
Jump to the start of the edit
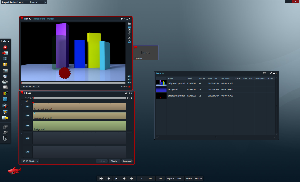coord(101,178)
